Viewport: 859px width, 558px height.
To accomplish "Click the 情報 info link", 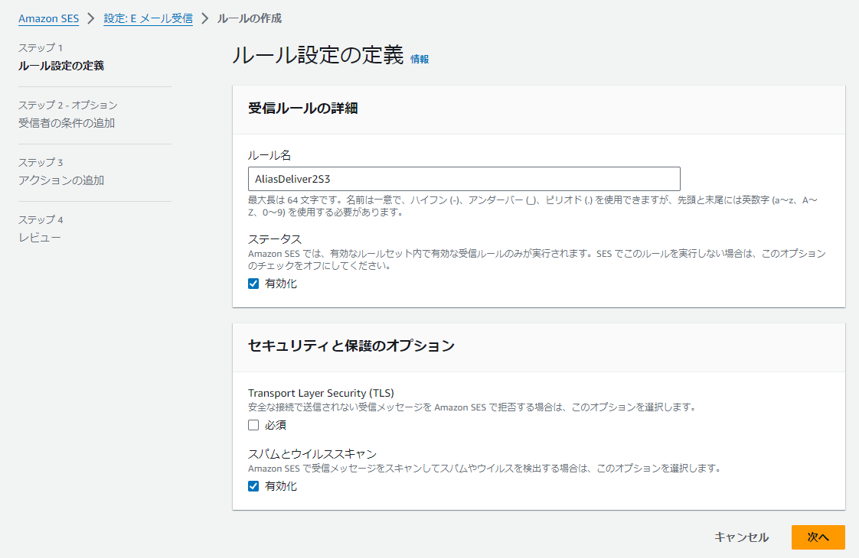I will (x=420, y=59).
